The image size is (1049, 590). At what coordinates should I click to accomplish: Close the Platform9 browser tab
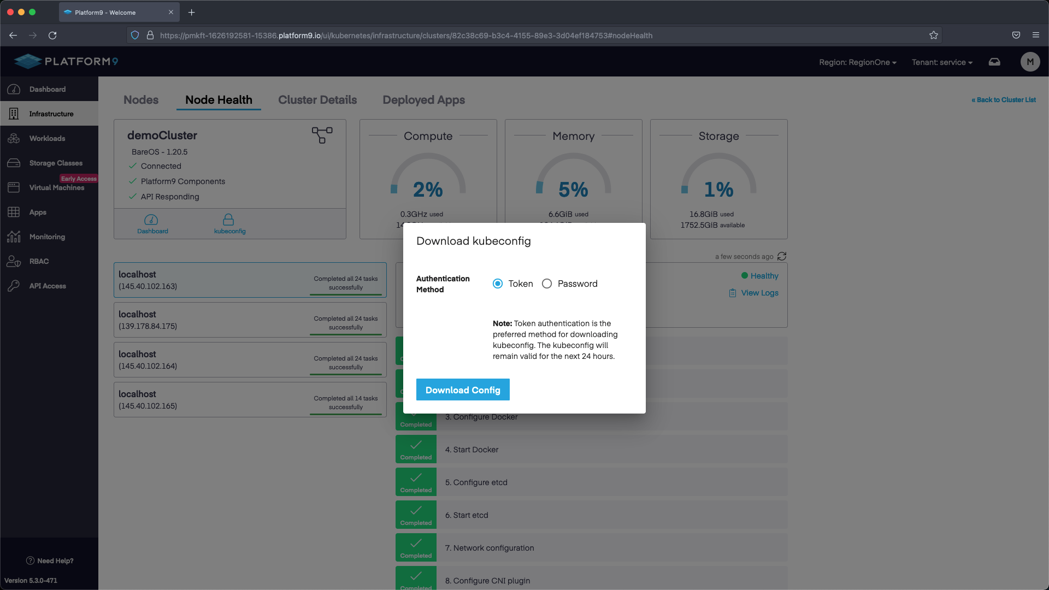[x=171, y=12]
